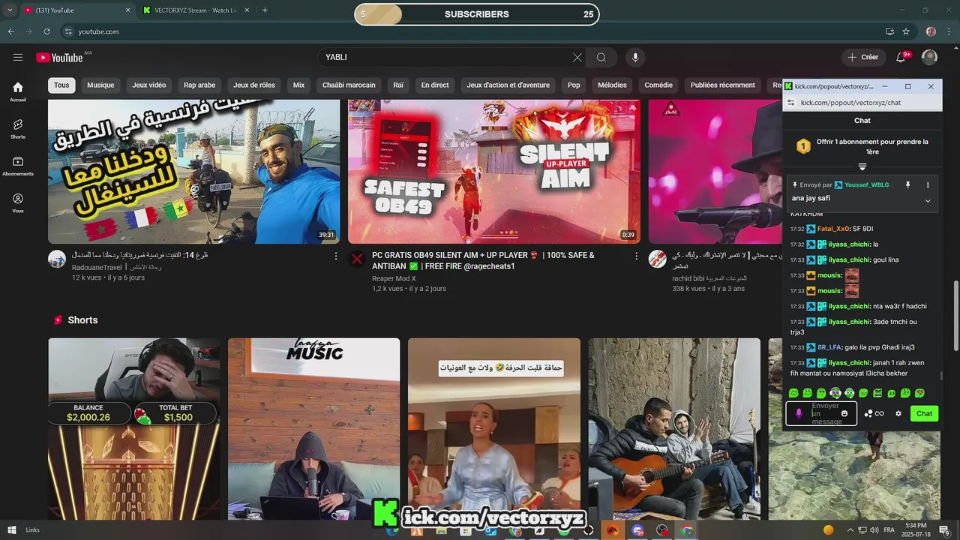
Task: Switch input language from FRA
Action: (x=889, y=530)
